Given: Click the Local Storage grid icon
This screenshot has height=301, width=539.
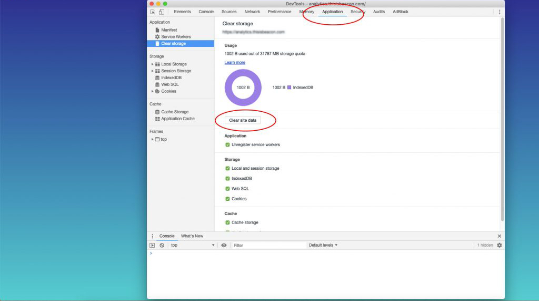Looking at the screenshot, I should [157, 64].
